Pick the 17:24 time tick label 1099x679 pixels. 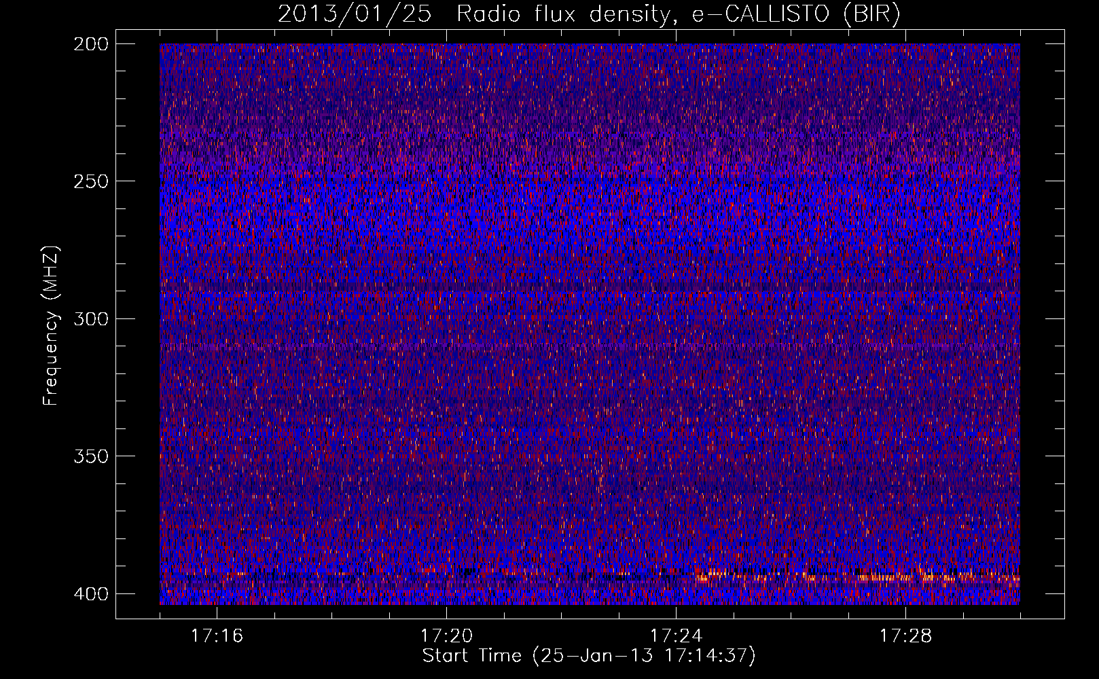(676, 636)
